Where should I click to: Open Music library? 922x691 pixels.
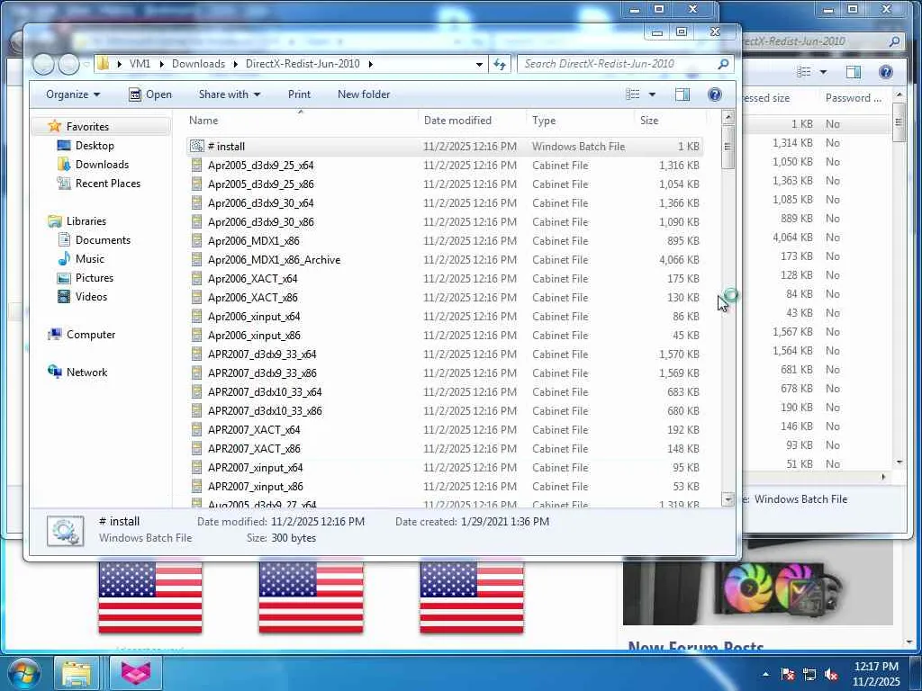pyautogui.click(x=89, y=258)
